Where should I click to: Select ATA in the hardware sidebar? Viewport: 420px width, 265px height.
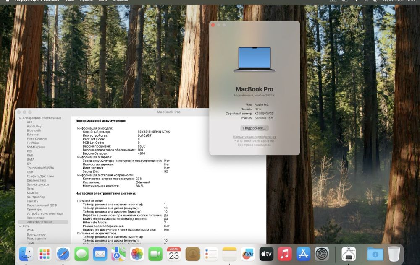(x=29, y=122)
